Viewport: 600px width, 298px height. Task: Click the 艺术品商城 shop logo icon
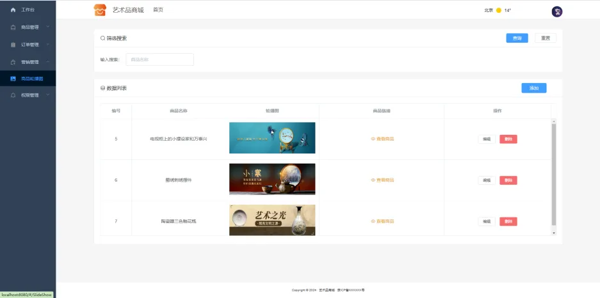click(x=100, y=10)
